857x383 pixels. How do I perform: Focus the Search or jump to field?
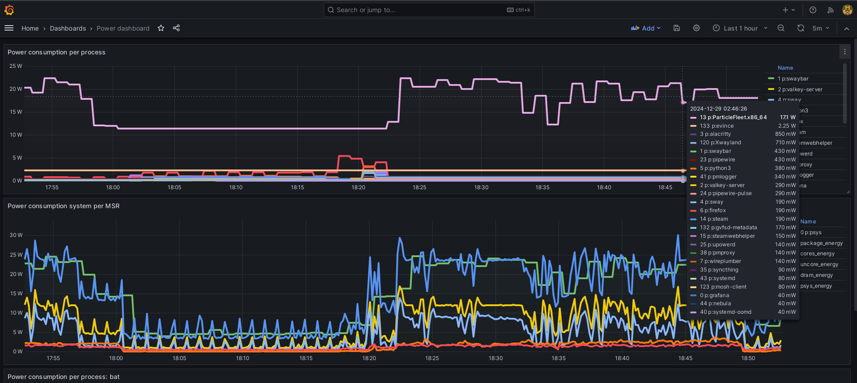(429, 10)
